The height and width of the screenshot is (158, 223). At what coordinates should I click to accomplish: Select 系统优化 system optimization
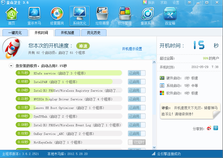pyautogui.click(x=79, y=16)
